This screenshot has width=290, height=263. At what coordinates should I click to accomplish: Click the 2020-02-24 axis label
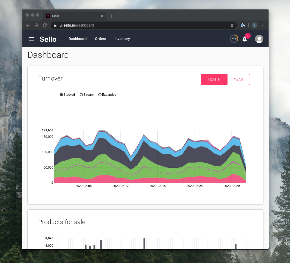click(195, 186)
